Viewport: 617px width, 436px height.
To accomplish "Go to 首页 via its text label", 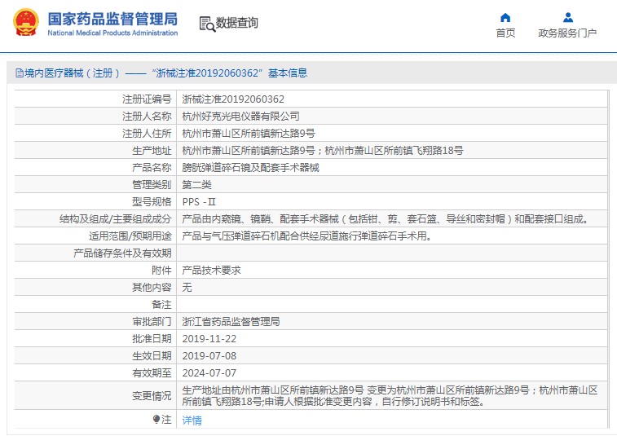I will [x=505, y=33].
